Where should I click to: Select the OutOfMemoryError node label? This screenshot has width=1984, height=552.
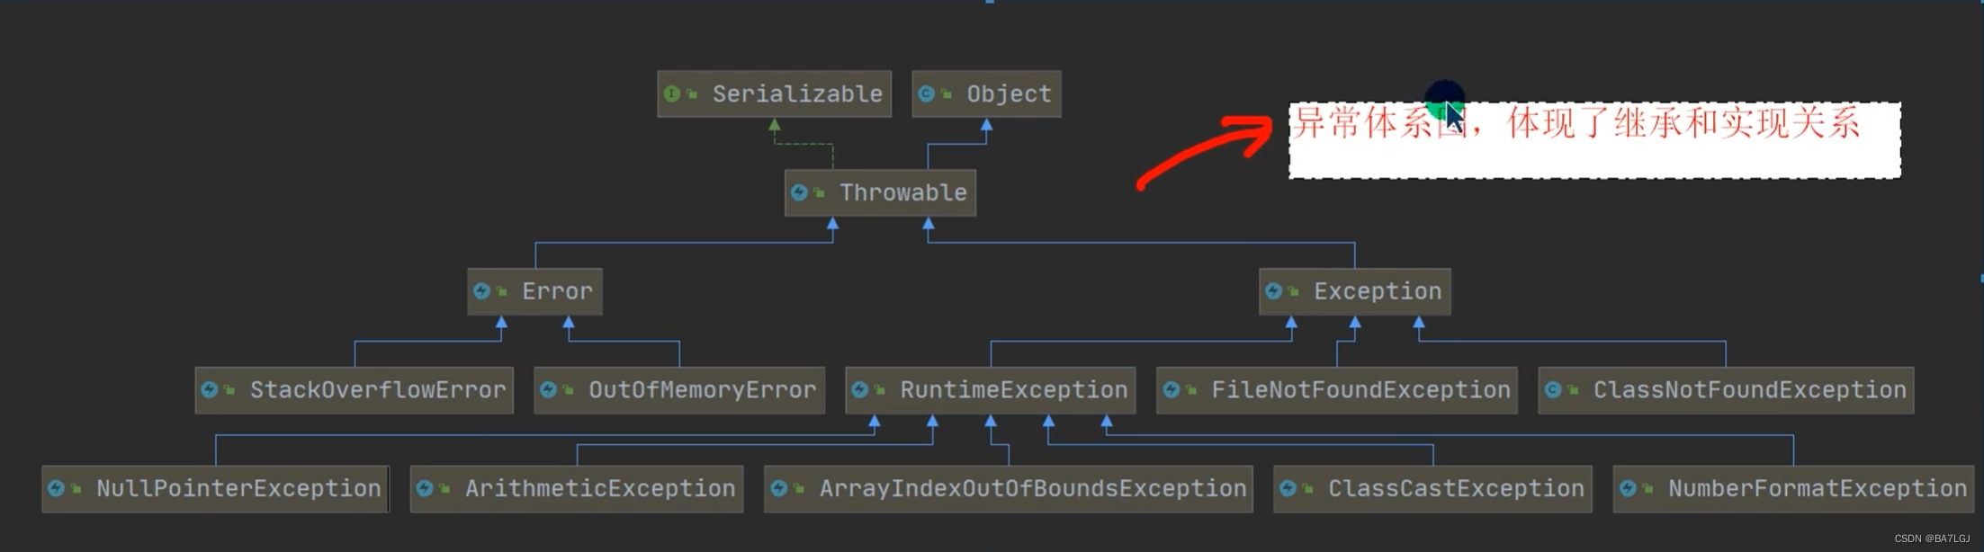(x=702, y=390)
